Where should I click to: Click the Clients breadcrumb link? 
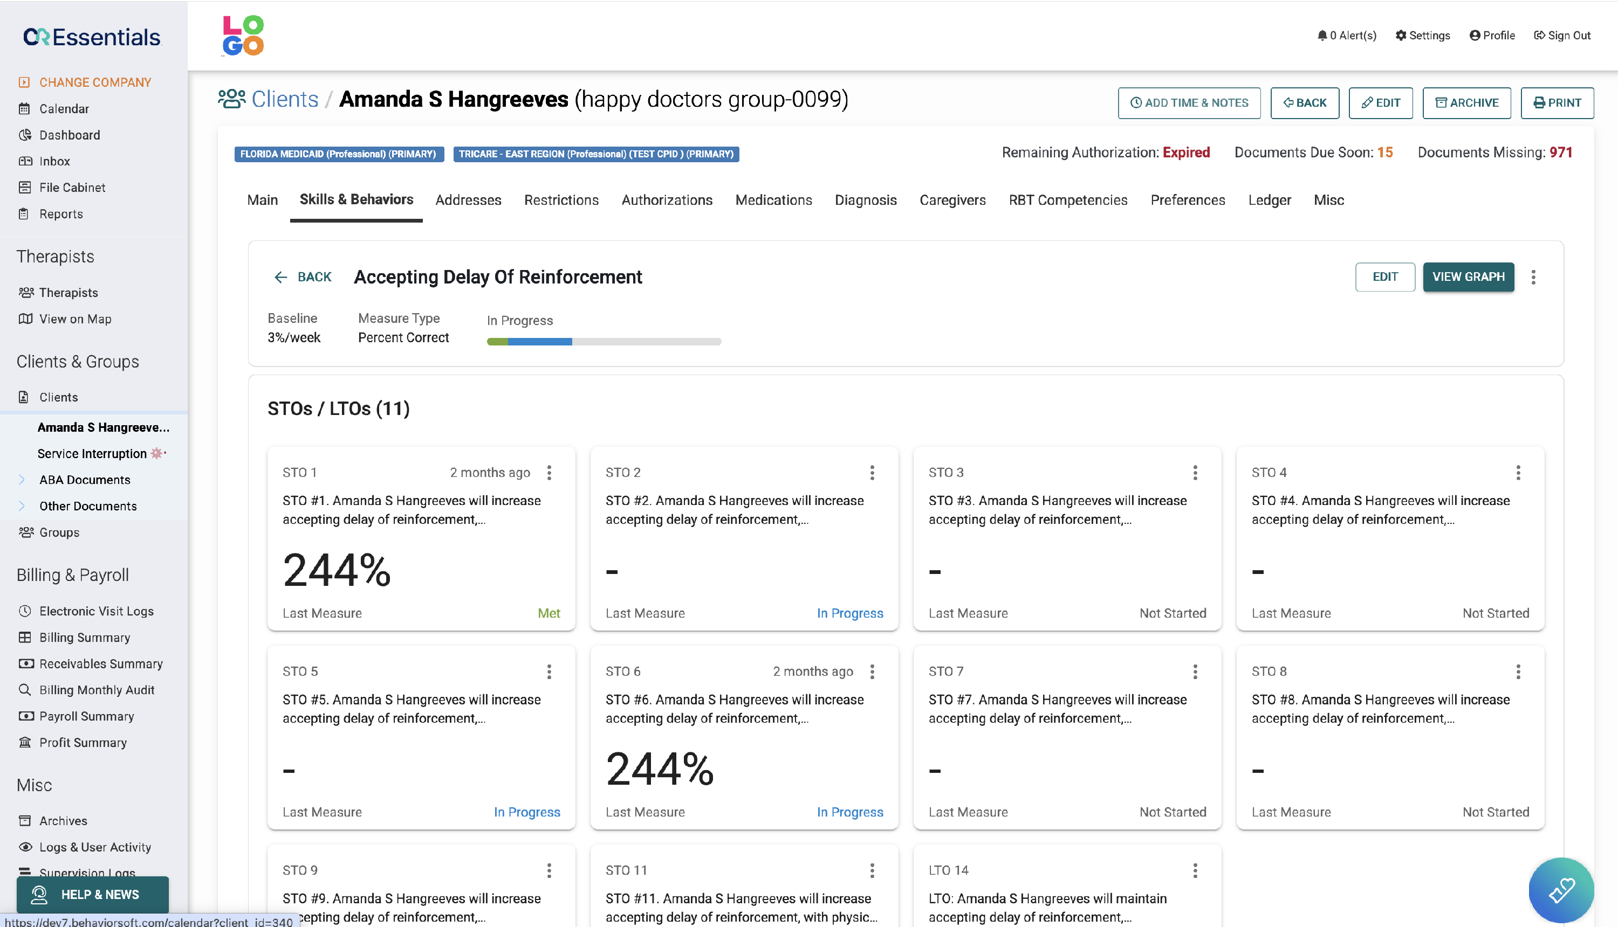pos(284,99)
